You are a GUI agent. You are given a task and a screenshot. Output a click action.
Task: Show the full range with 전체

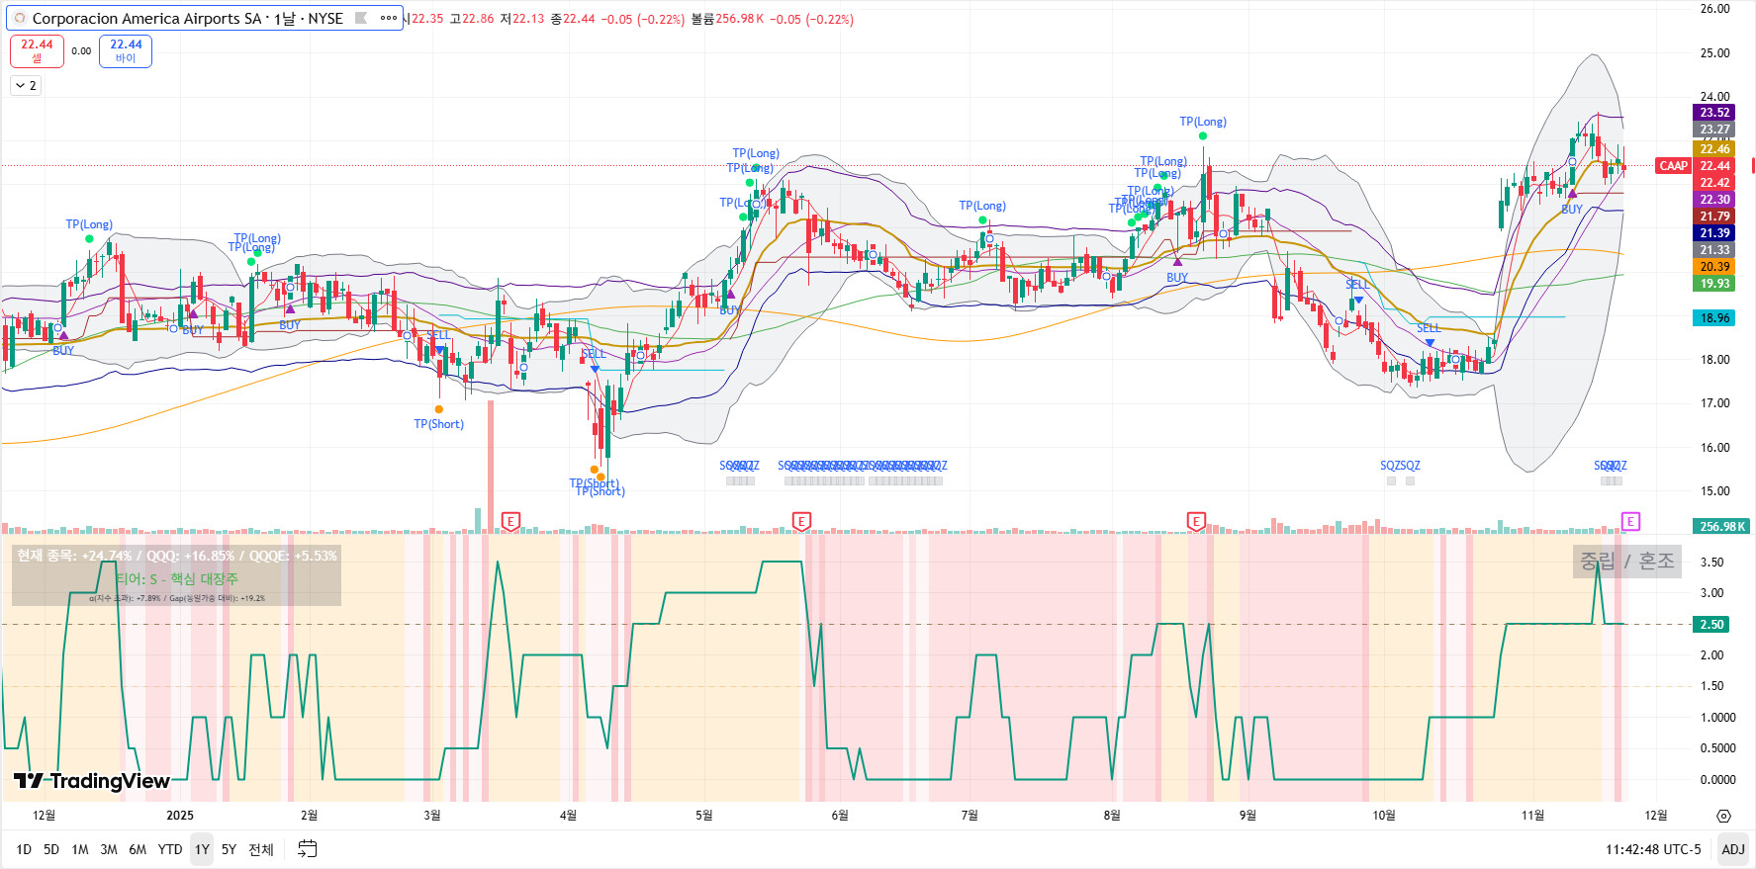click(x=261, y=849)
